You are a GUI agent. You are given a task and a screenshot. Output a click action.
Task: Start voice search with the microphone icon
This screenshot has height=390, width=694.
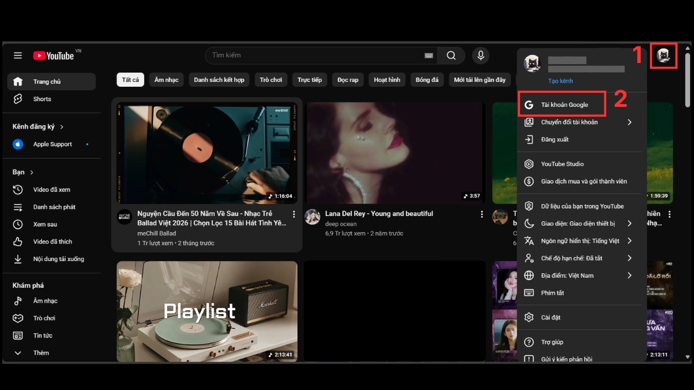point(480,55)
